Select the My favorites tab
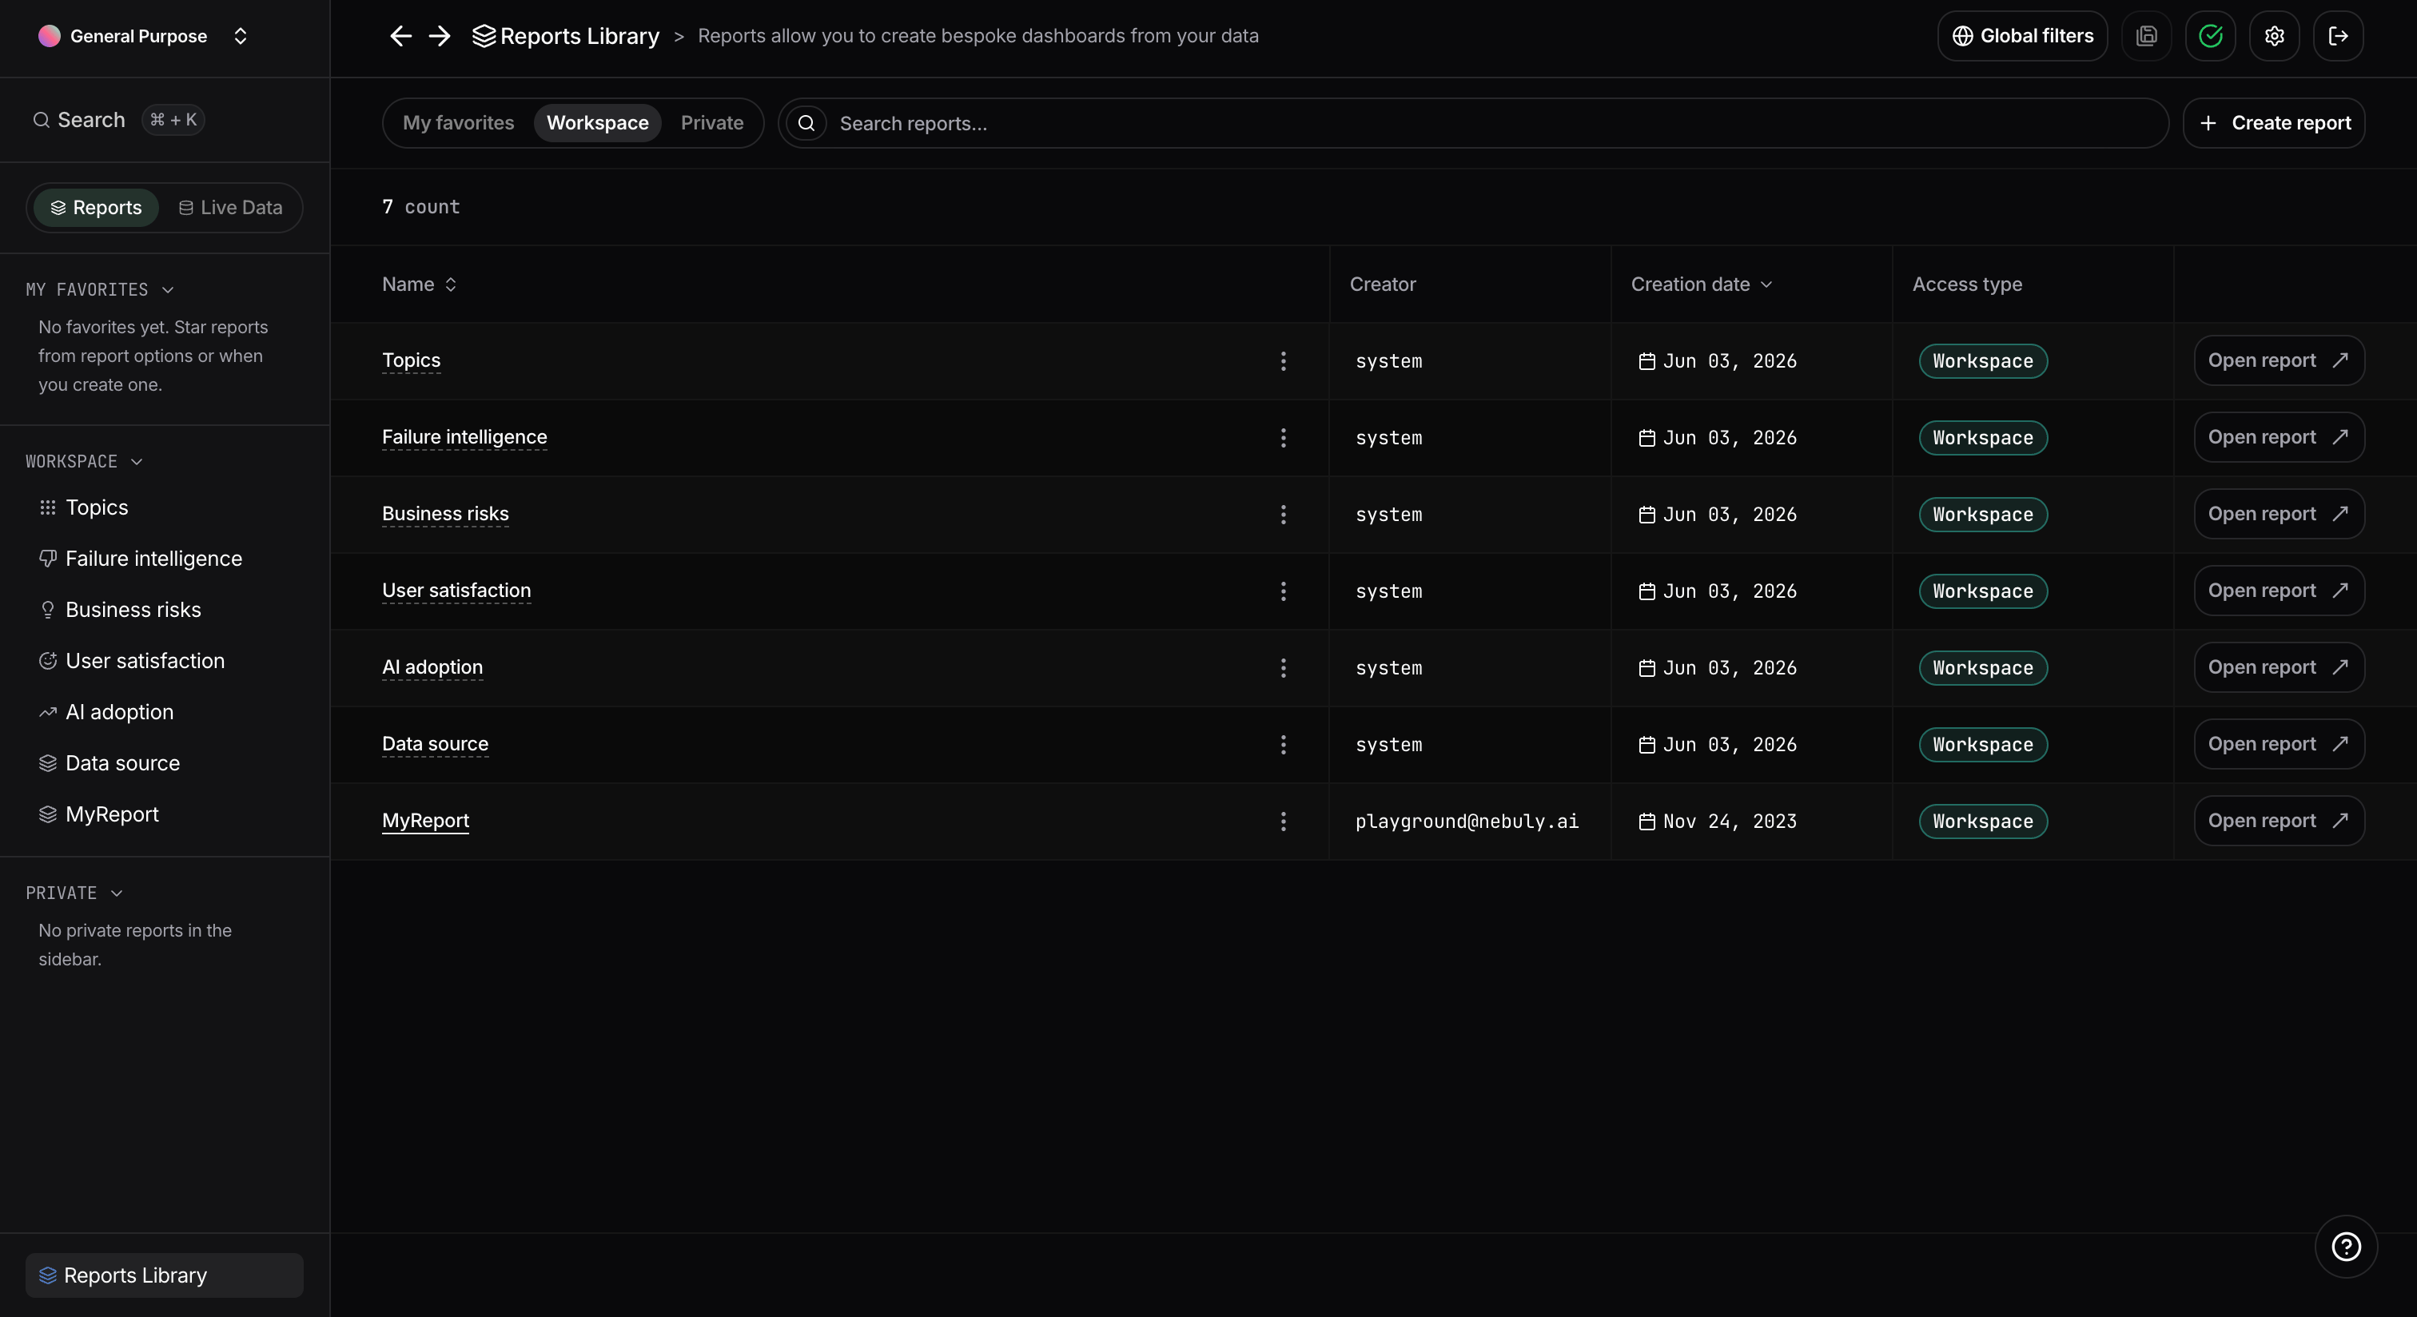The width and height of the screenshot is (2417, 1317). click(x=458, y=123)
